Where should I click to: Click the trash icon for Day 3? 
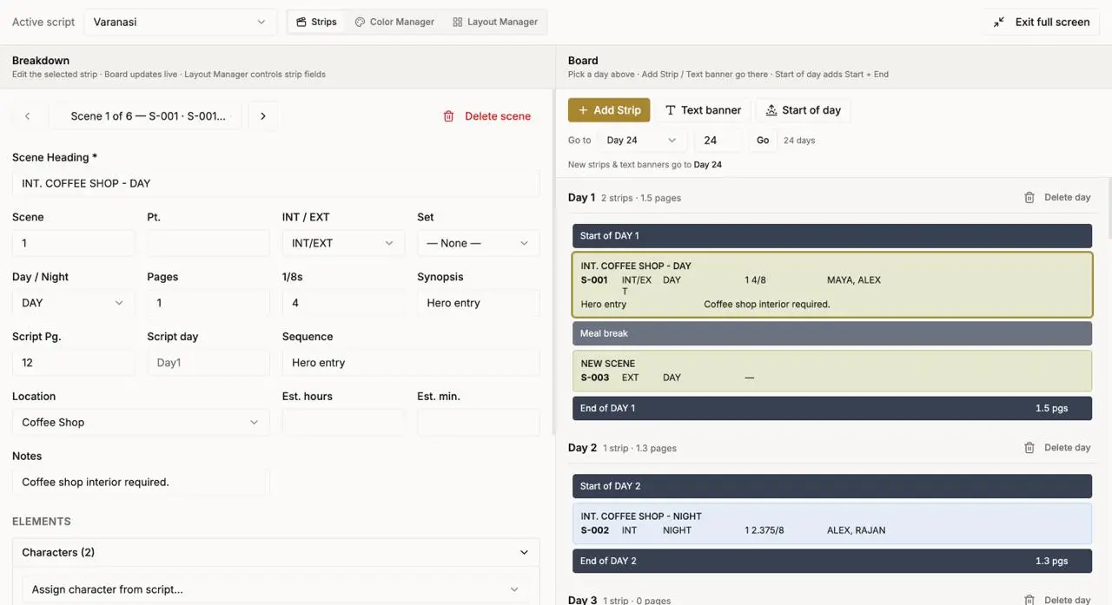[x=1029, y=600]
